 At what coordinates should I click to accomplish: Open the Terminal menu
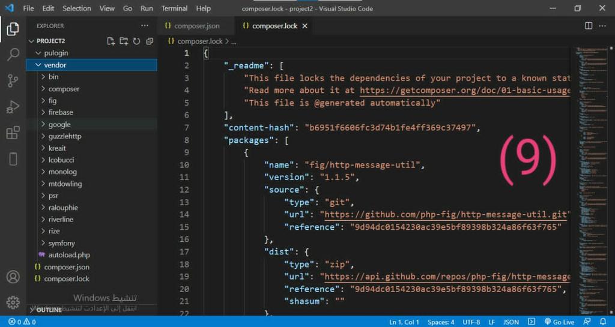175,8
